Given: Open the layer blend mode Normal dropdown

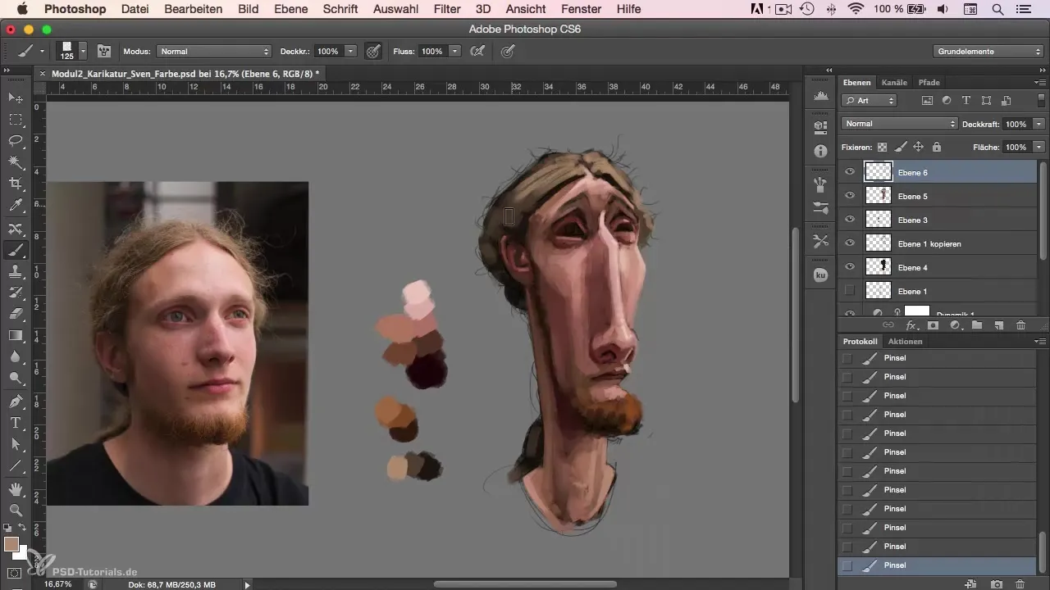Looking at the screenshot, I should coord(900,124).
